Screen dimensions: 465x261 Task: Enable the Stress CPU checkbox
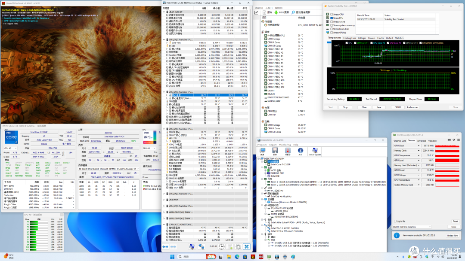click(332, 14)
